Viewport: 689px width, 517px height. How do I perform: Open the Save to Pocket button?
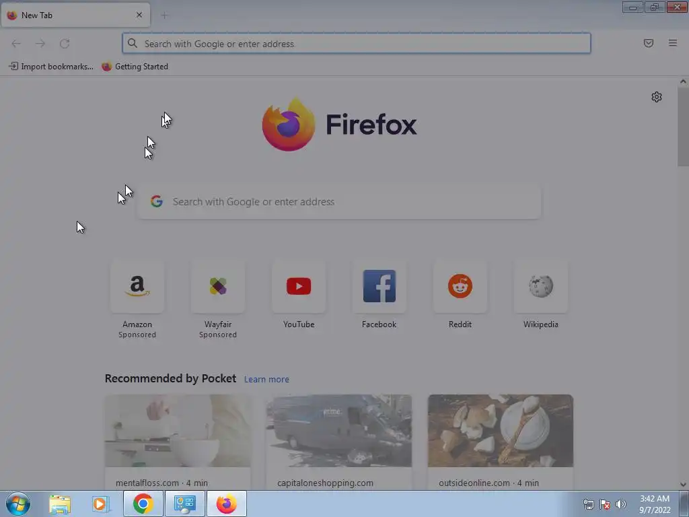[x=649, y=43]
